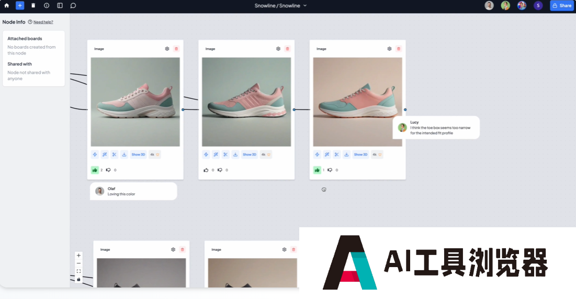Toggle thumbs-down on card with 2 likes
This screenshot has width=576, height=299.
click(108, 170)
